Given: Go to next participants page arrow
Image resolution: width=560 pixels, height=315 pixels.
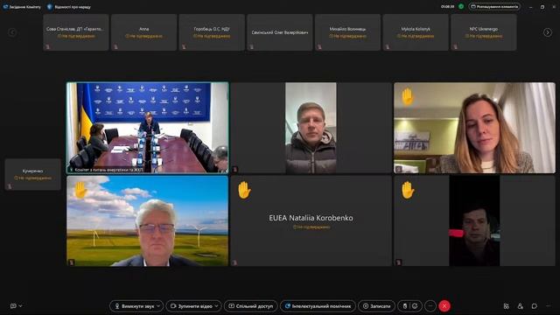Looking at the screenshot, I should pyautogui.click(x=547, y=32).
